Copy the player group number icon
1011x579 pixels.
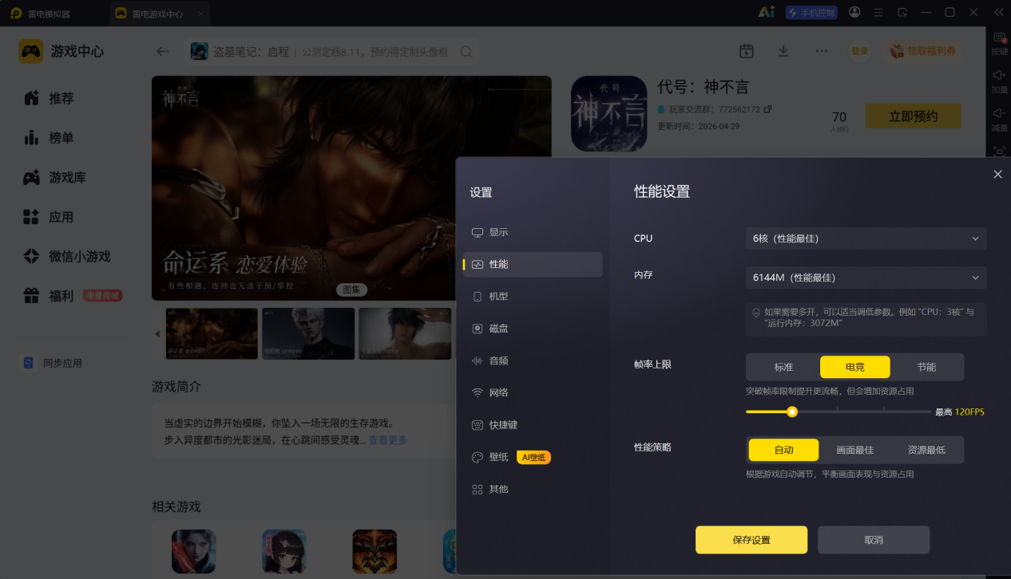coord(767,108)
